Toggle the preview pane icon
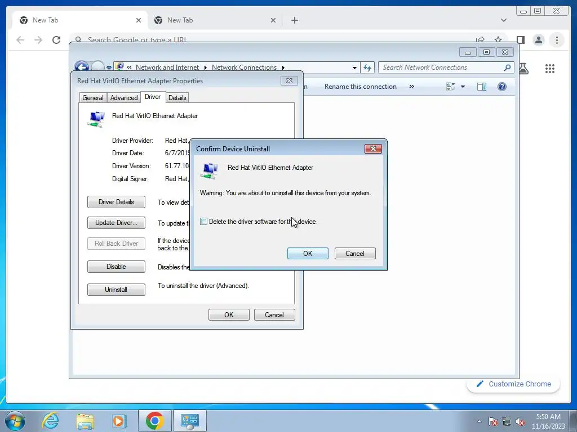The height and width of the screenshot is (432, 577). pos(482,87)
